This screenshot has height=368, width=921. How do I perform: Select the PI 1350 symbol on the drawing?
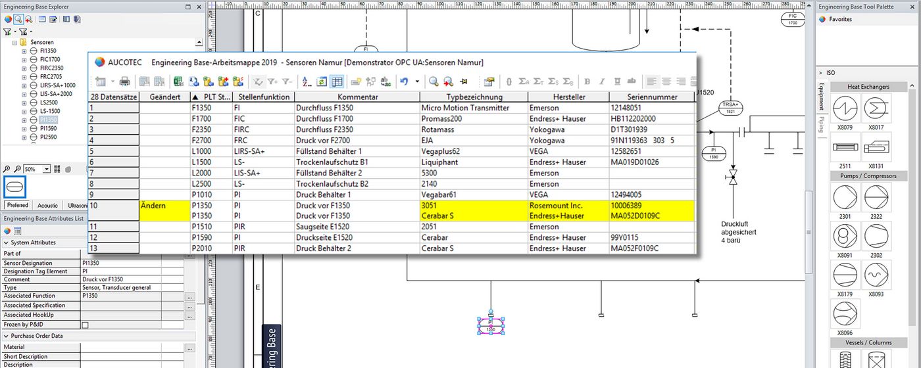[x=491, y=325]
